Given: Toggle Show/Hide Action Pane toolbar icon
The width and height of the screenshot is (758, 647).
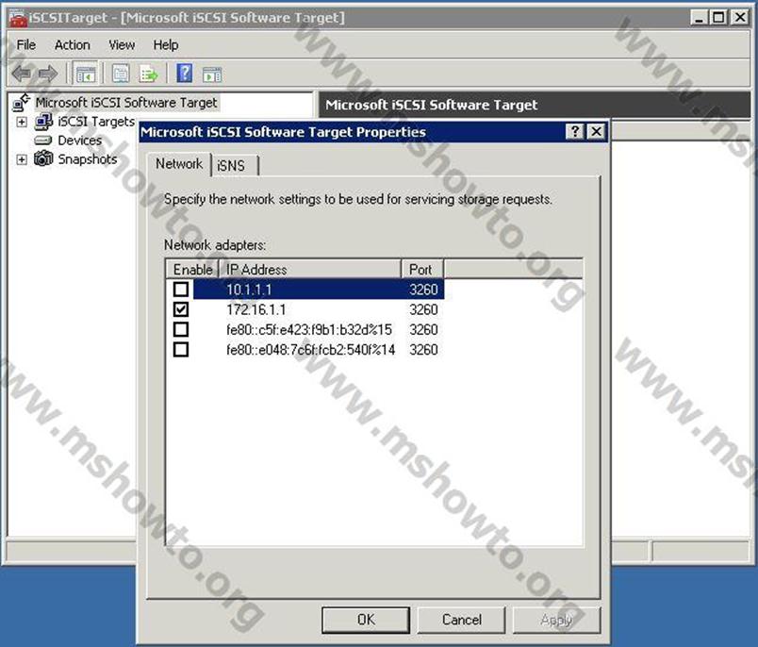Looking at the screenshot, I should tap(212, 75).
